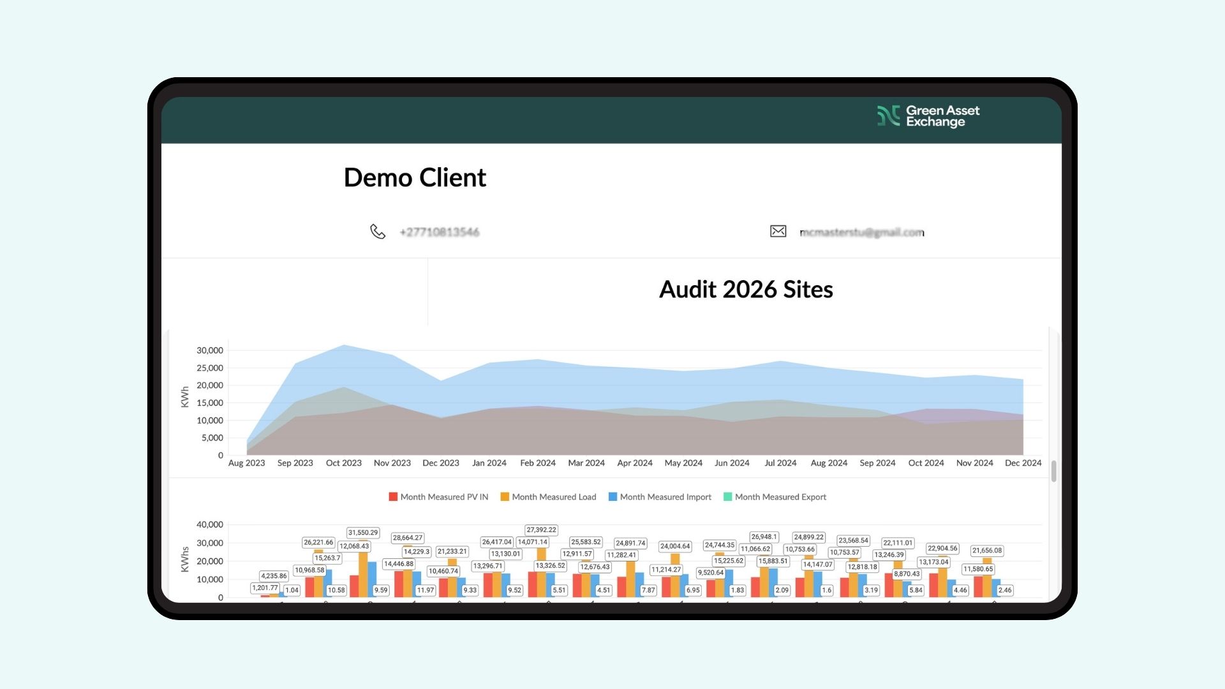Click the 26,948.1 bar data label
Screen dimensions: 1225x689
point(764,537)
